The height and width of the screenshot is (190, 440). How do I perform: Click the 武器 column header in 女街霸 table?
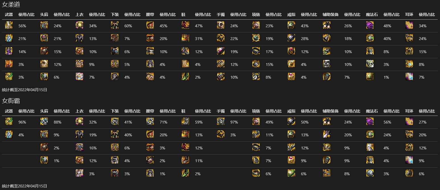(x=9, y=111)
